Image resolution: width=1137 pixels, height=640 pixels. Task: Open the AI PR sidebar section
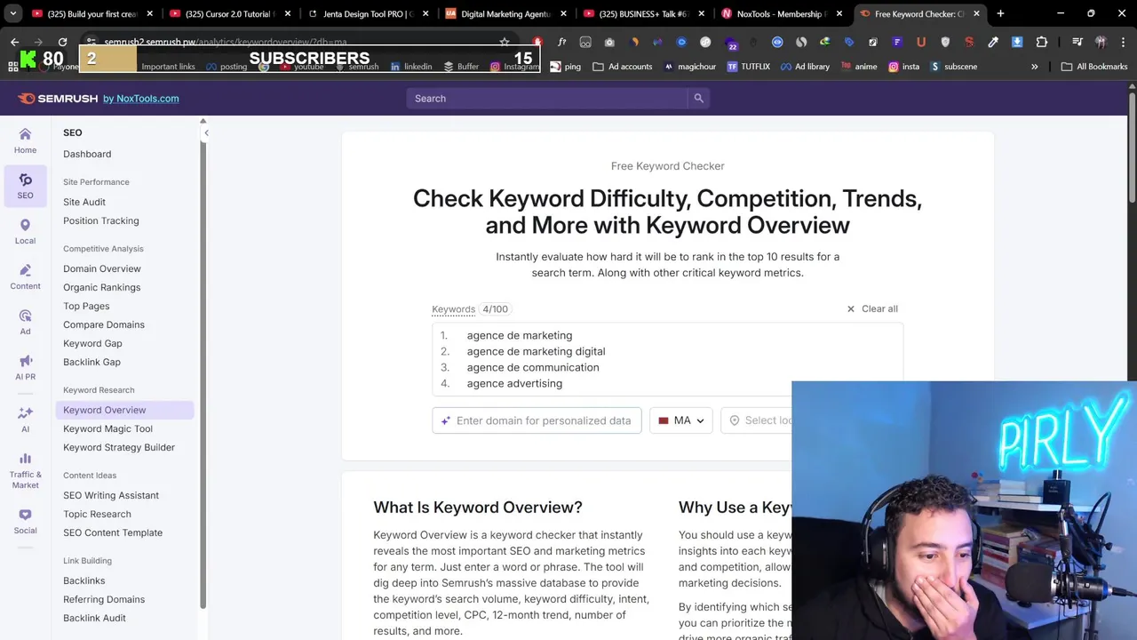pyautogui.click(x=25, y=367)
